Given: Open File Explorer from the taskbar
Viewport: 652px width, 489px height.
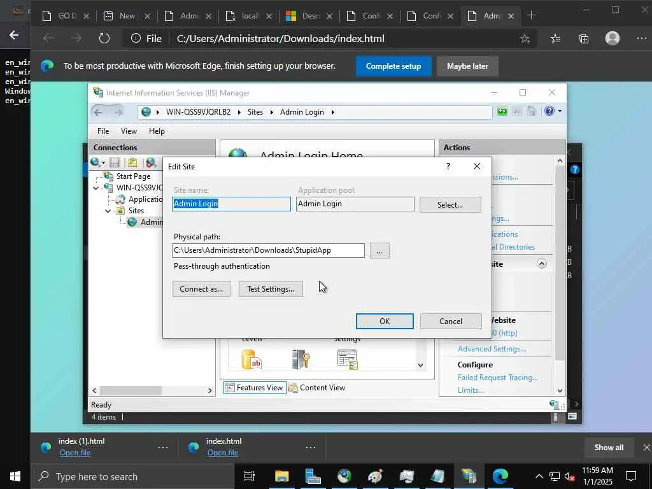Looking at the screenshot, I should coord(282,476).
